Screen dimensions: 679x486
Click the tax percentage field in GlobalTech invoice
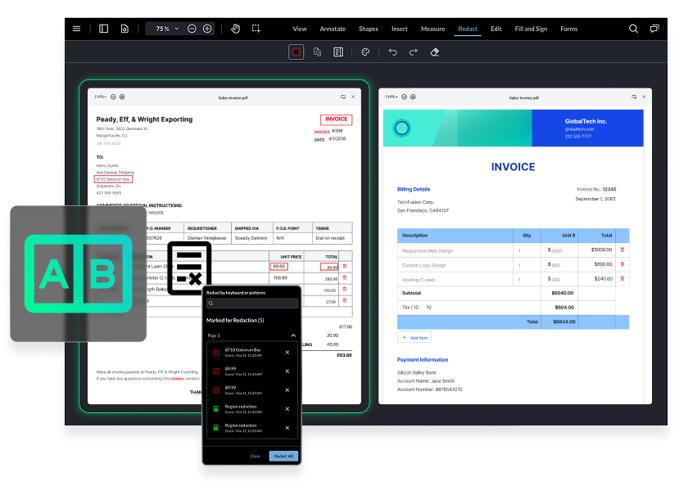pos(423,308)
